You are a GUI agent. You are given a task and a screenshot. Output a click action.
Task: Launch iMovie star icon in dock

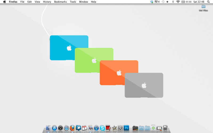click(x=114, y=128)
